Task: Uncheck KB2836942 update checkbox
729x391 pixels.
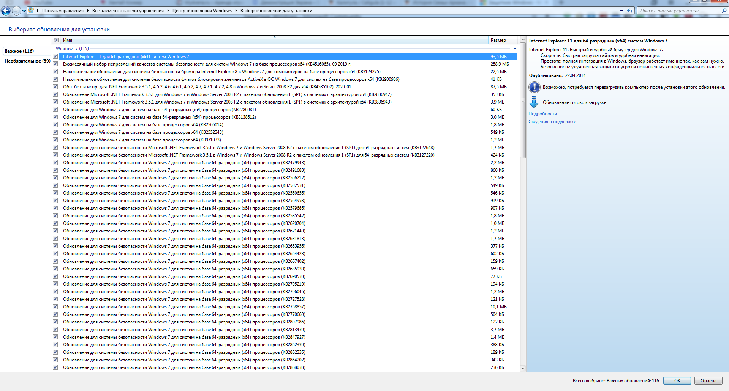Action: 55,94
